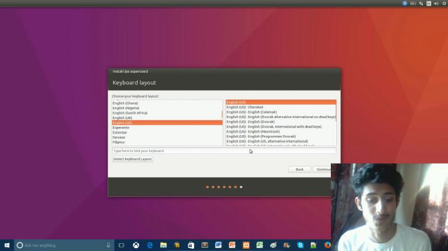This screenshot has width=448, height=251.
Task: Open File Explorer from the taskbar
Action: tap(163, 245)
